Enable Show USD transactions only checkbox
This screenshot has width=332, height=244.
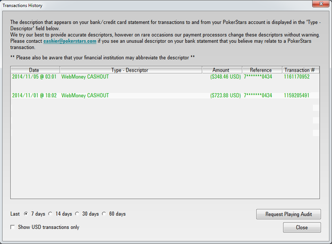pos(13,227)
